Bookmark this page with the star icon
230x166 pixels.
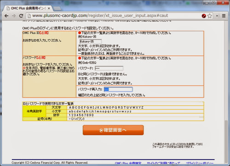coord(210,16)
